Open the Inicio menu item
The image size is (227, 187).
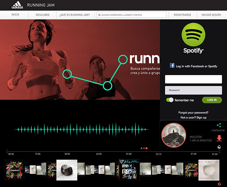(15, 15)
